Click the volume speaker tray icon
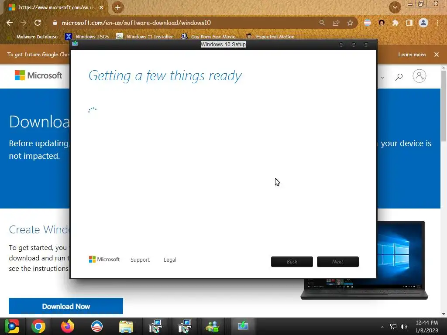Image resolution: width=447 pixels, height=335 pixels. click(x=404, y=327)
